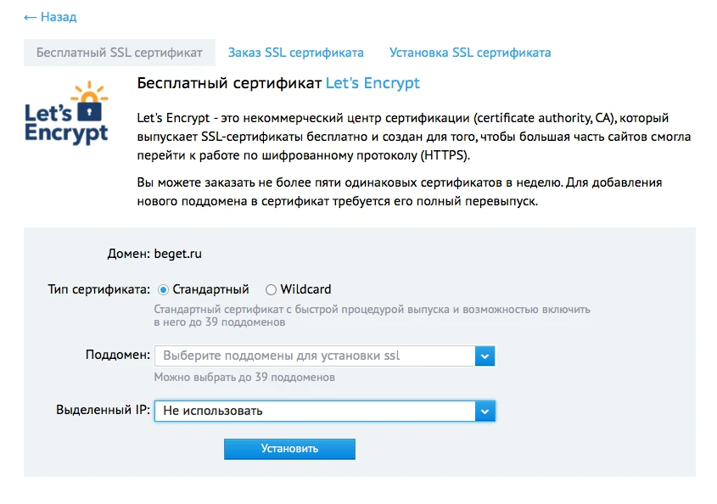Click the Установить button
Viewport: 717px width, 504px height.
click(x=289, y=448)
